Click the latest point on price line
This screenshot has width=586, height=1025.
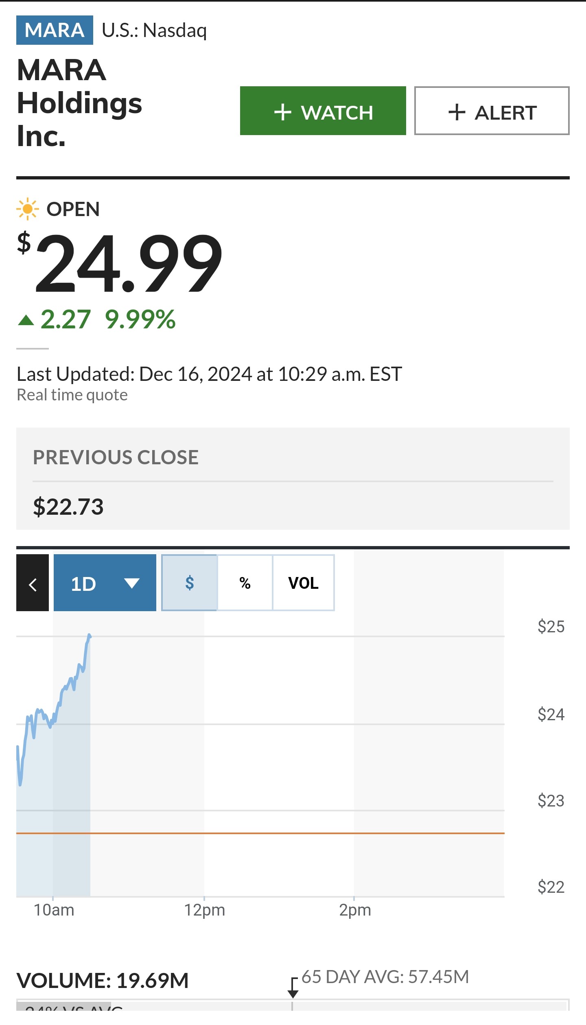[x=89, y=635]
